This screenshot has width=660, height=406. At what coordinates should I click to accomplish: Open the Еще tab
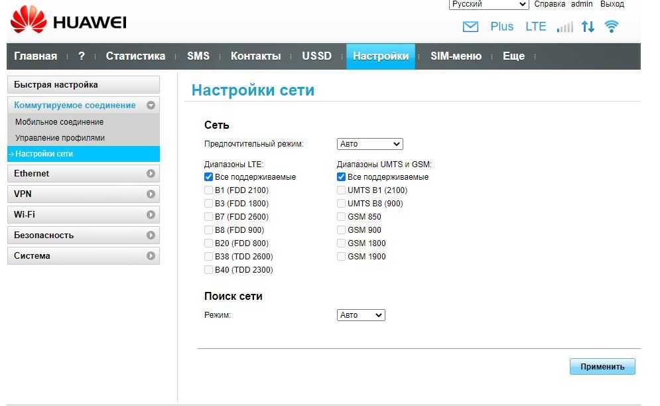513,56
